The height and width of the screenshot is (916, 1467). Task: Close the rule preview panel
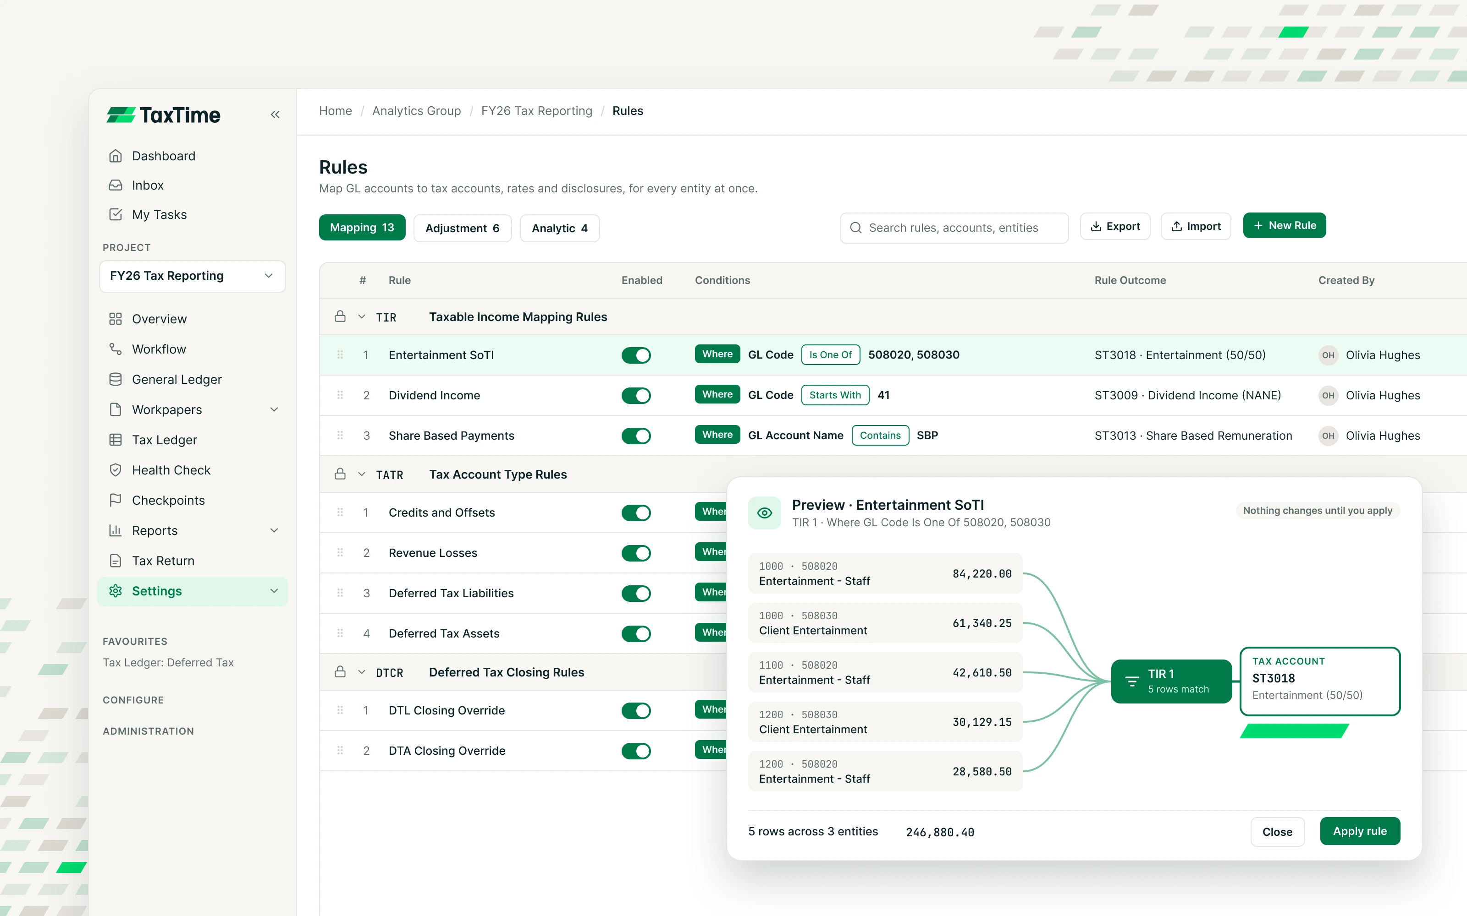[x=1277, y=832]
